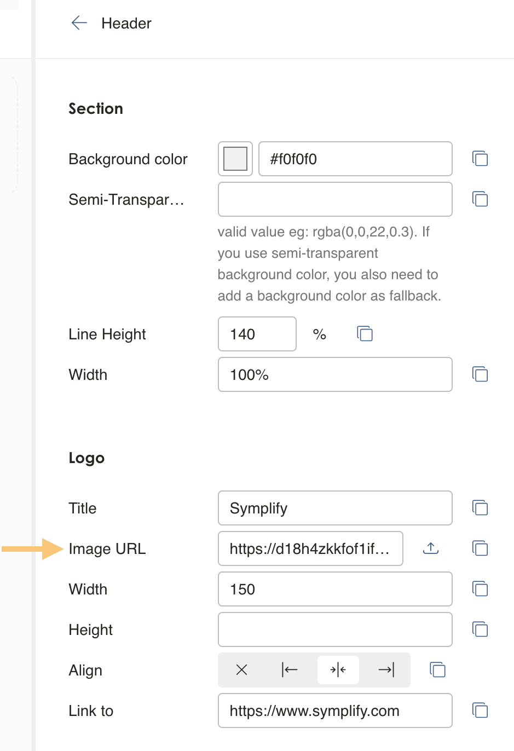Edit the Link to URL field
The width and height of the screenshot is (514, 751).
coord(334,710)
